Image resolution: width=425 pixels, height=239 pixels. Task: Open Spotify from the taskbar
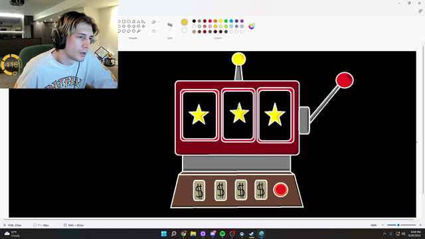pyautogui.click(x=222, y=234)
